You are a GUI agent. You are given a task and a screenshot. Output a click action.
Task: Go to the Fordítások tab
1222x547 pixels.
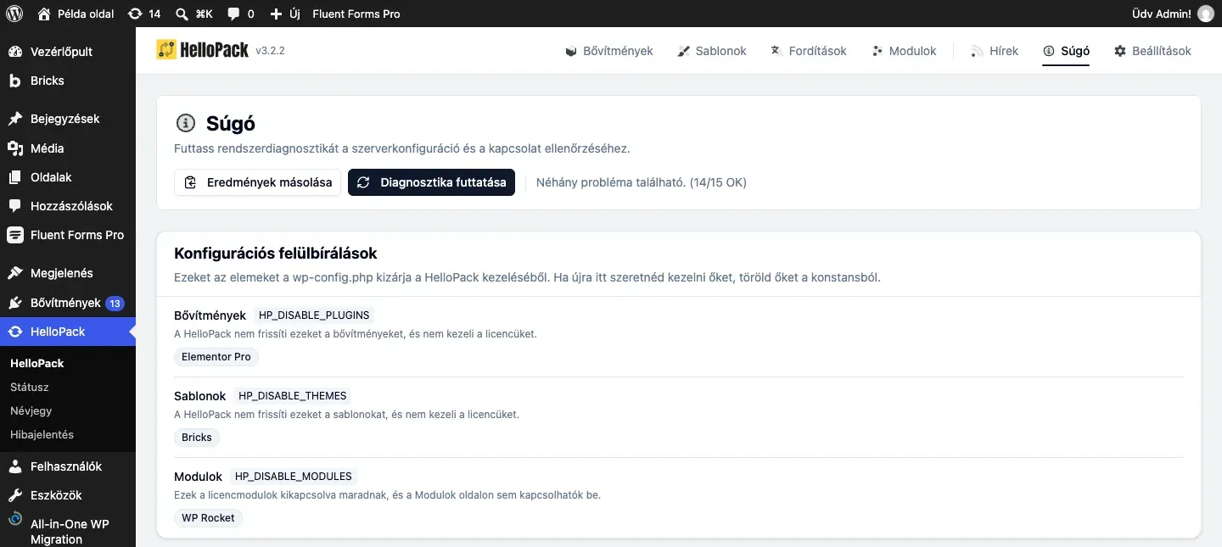(809, 51)
